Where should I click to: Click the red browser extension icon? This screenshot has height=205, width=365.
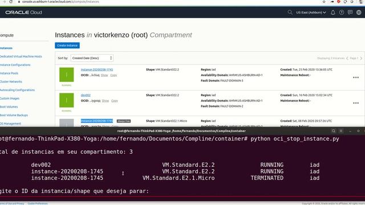pos(339,2)
